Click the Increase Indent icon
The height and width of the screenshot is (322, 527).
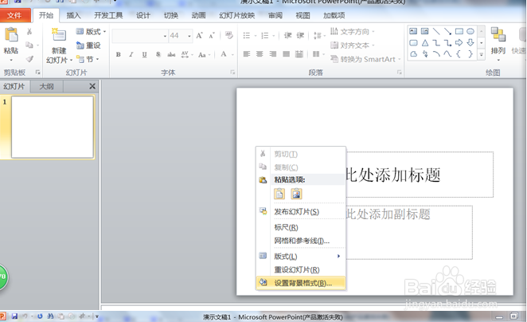(300, 35)
